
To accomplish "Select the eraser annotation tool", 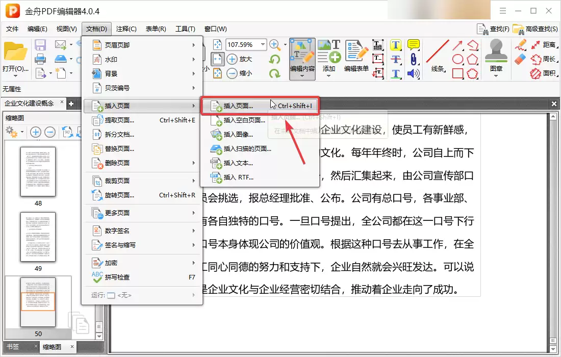I will [519, 59].
